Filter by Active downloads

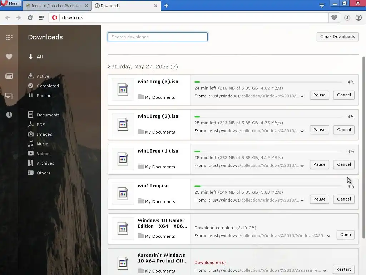[39, 76]
